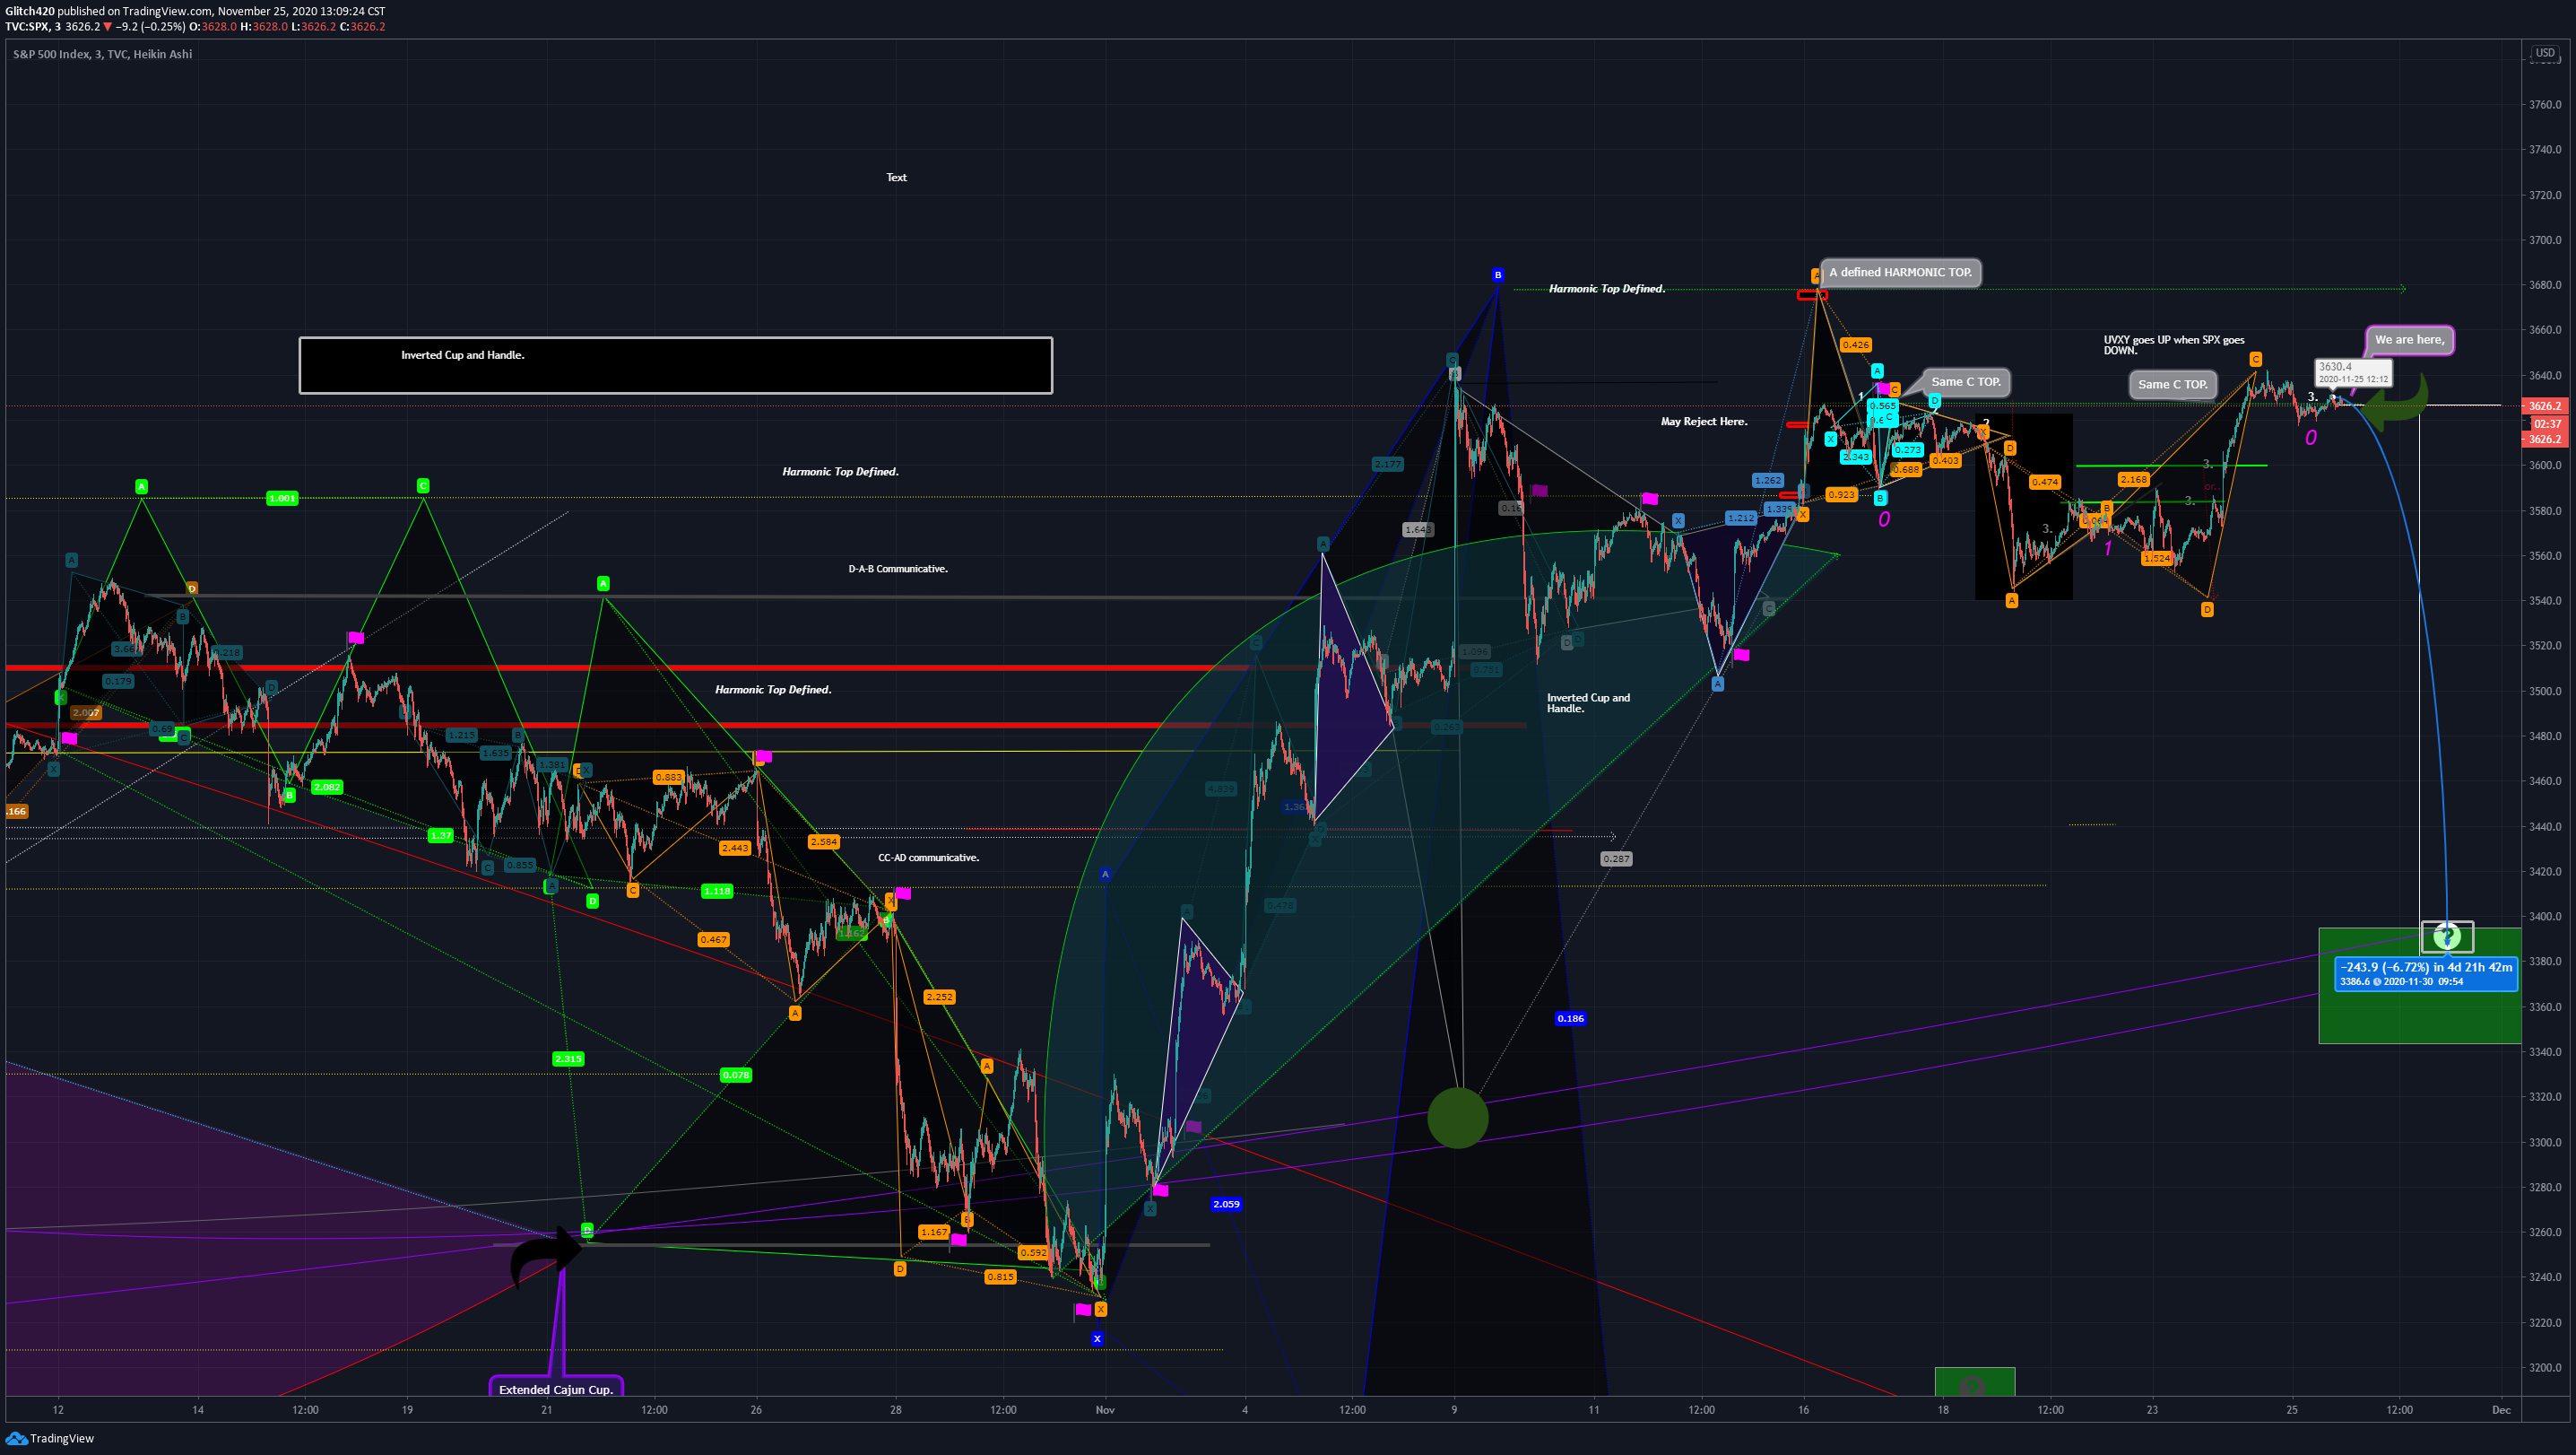
Task: Click the 'S&P 500 Index, 3, TVC, Heikin Ashi' legend
Action: (102, 54)
